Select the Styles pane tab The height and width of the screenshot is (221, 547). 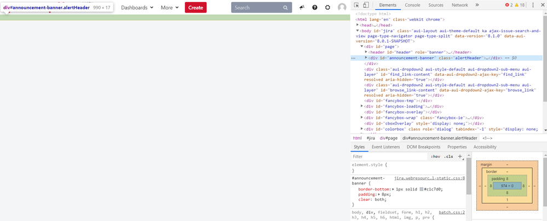tap(359, 147)
